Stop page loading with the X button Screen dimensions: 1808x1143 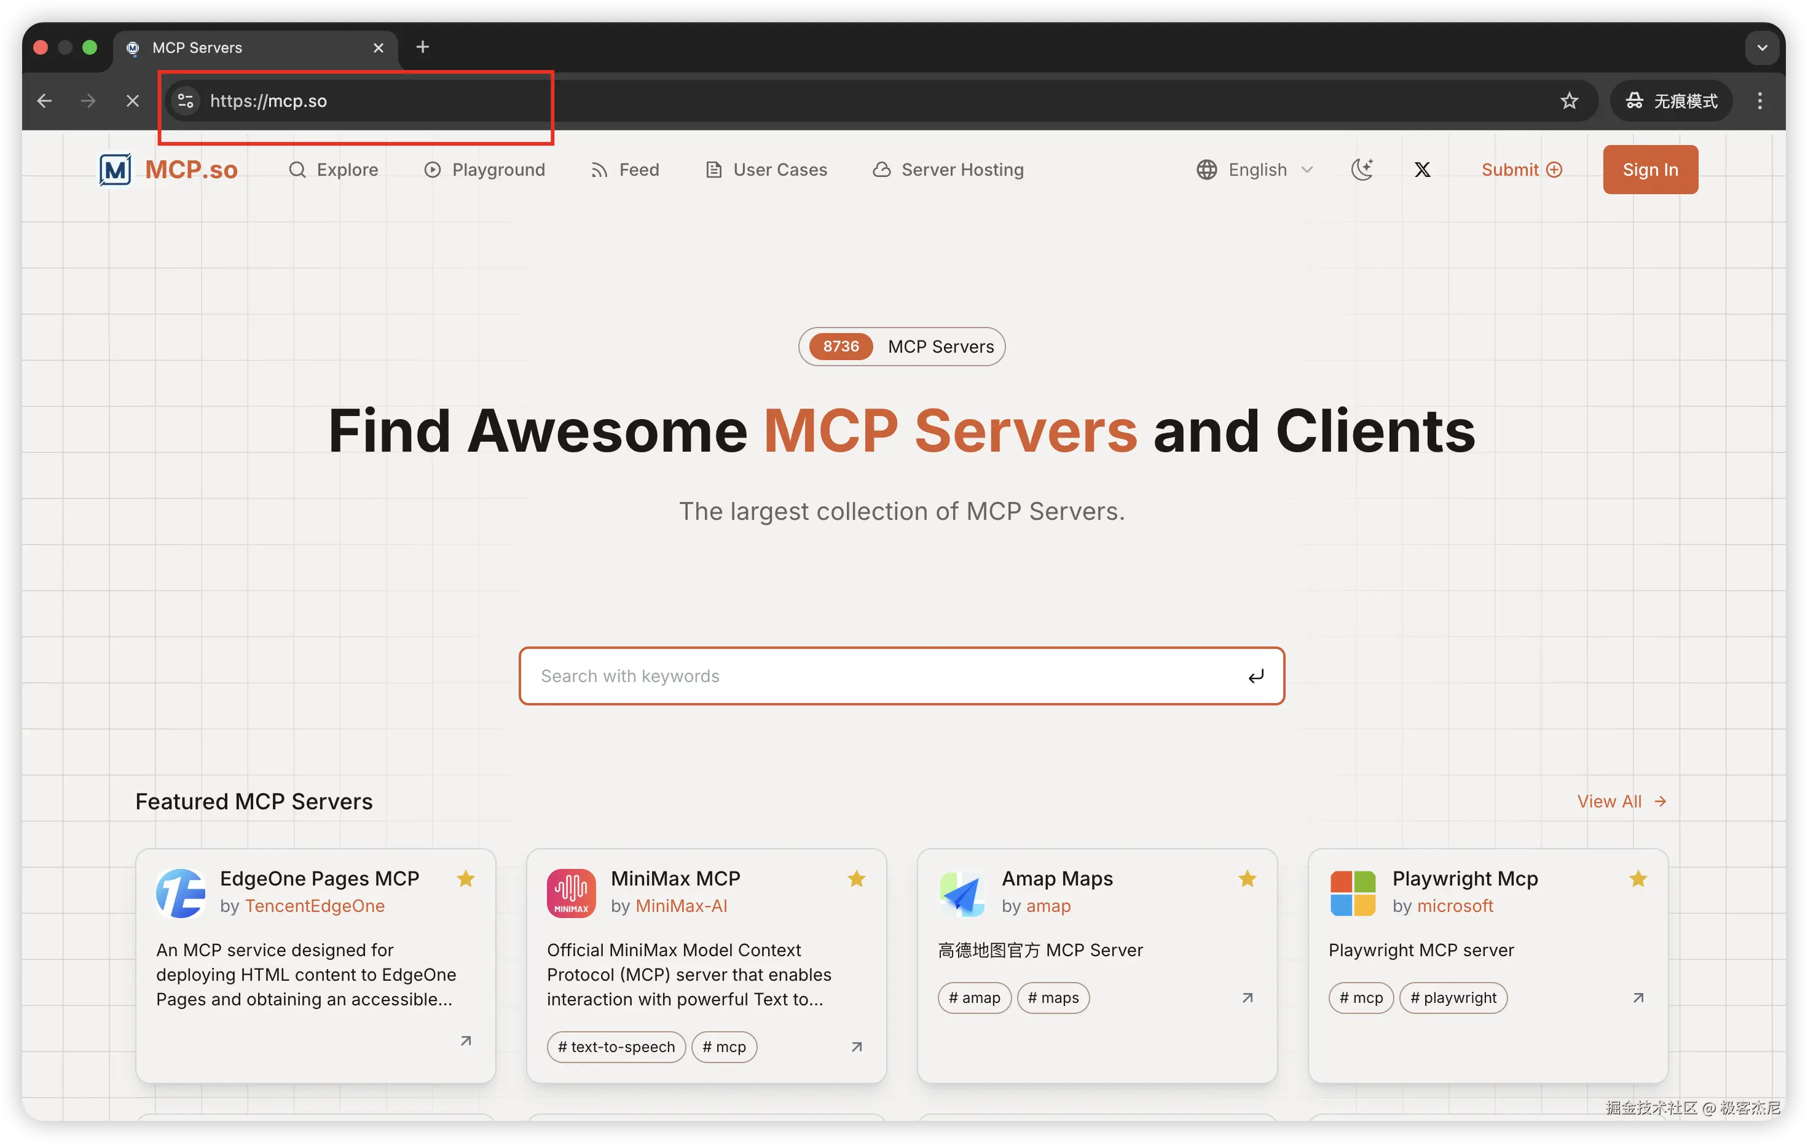point(133,101)
